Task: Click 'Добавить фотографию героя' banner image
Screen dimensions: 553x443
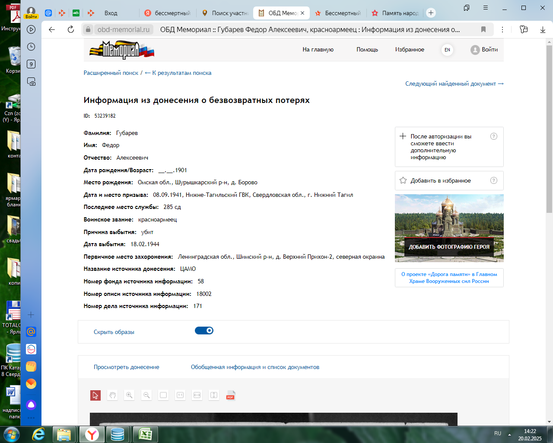Action: point(449,228)
